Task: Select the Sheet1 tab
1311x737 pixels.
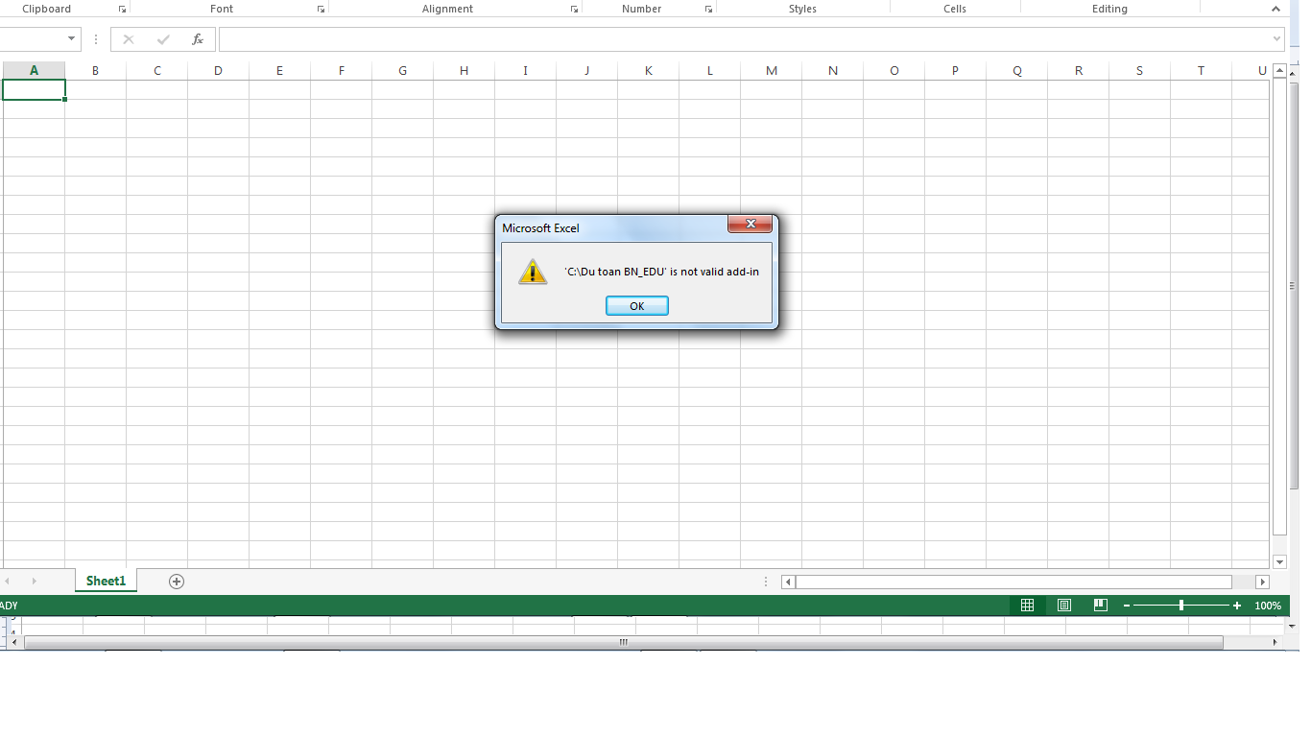Action: [106, 581]
